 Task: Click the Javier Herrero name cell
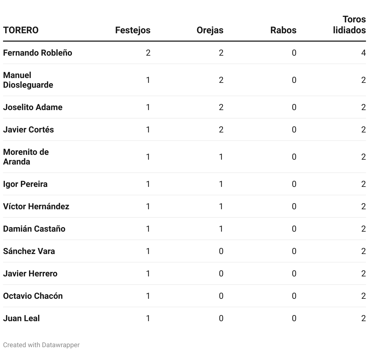[x=30, y=274]
